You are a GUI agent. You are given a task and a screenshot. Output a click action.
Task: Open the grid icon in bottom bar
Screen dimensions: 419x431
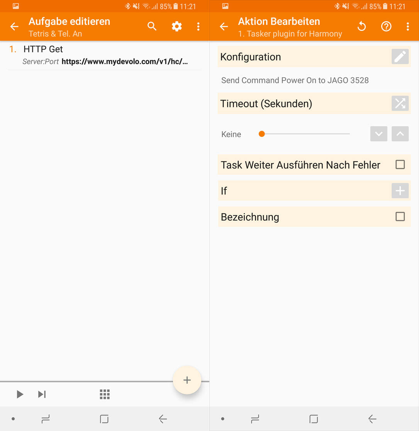click(105, 394)
